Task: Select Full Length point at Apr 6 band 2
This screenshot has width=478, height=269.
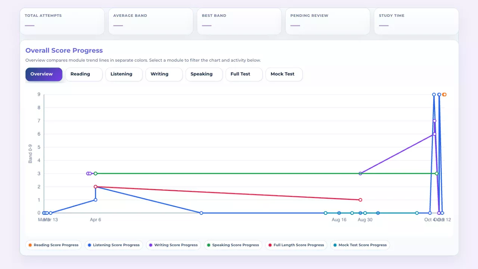Action: point(96,187)
